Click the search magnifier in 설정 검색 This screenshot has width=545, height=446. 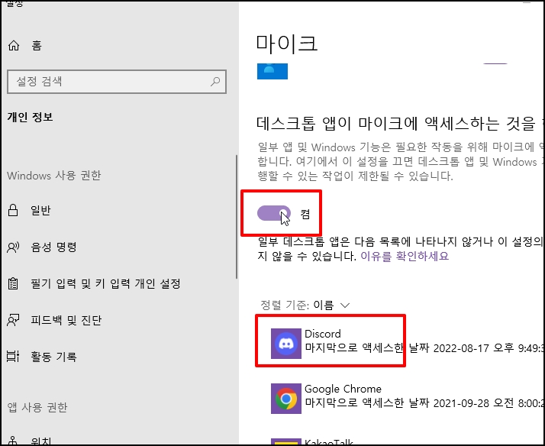[215, 82]
